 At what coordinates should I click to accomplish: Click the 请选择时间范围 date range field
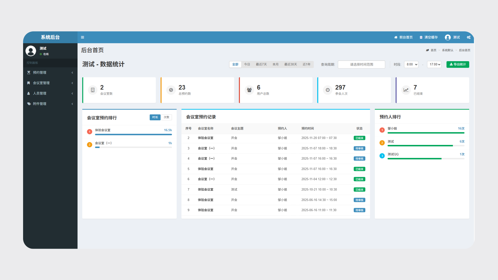pyautogui.click(x=362, y=64)
